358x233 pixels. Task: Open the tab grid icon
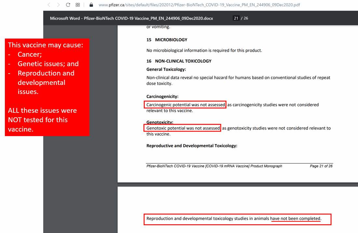(78, 5)
